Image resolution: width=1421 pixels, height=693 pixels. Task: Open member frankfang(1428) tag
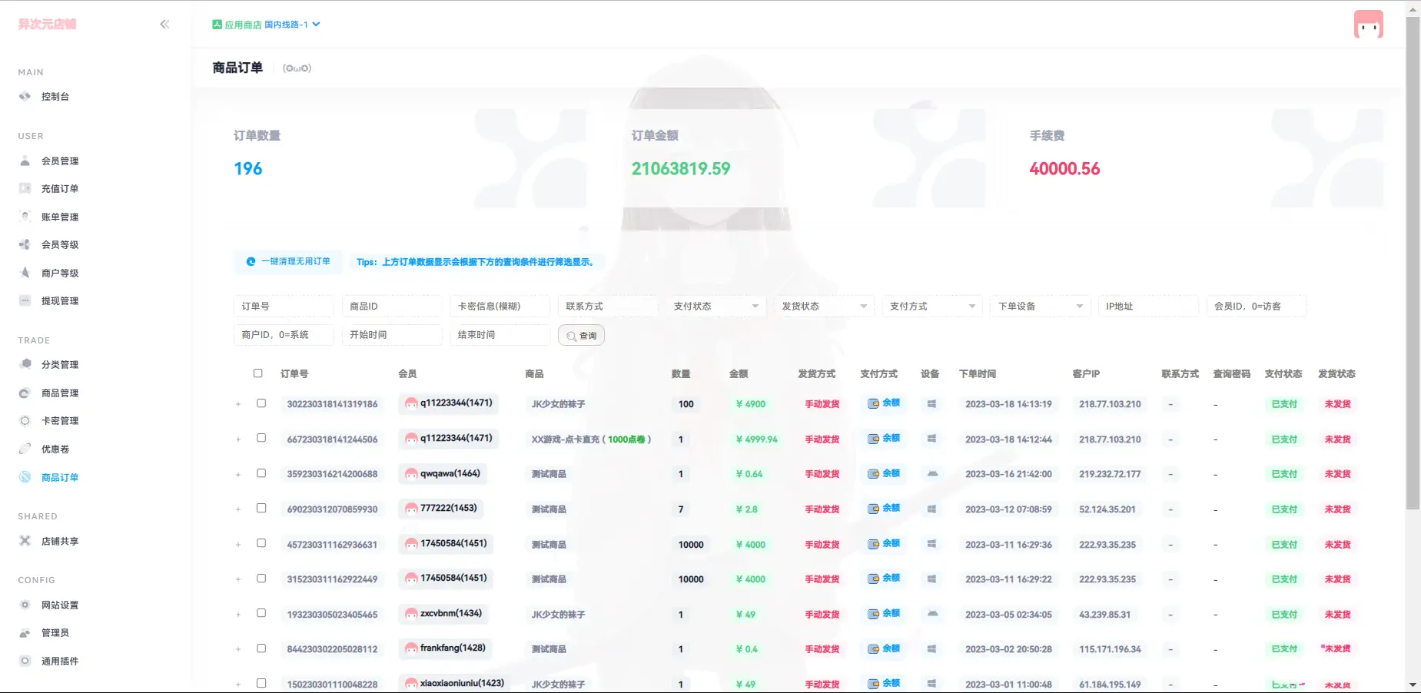446,648
